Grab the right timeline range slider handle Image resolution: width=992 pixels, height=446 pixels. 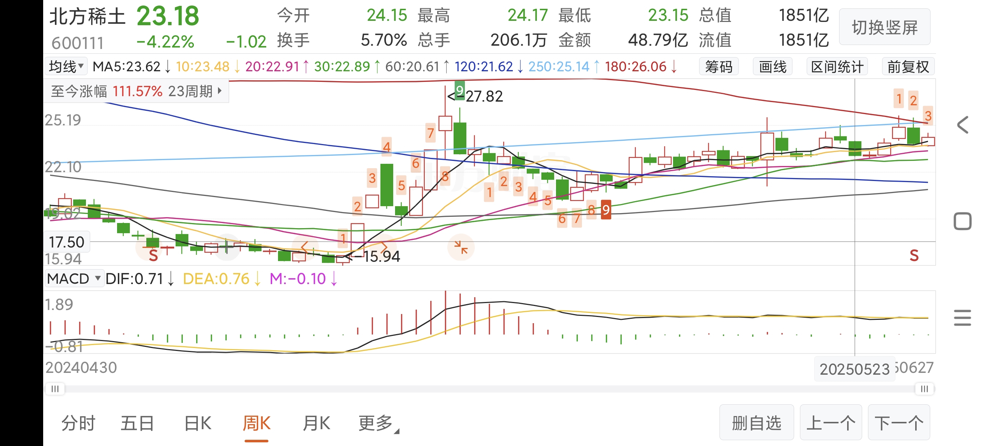point(924,389)
